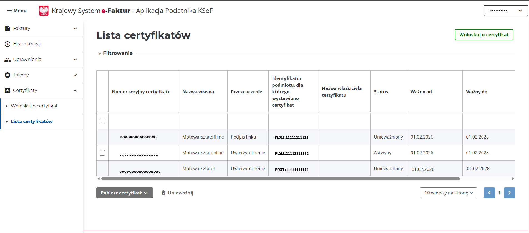Click the Historia sesji clock icon
529x233 pixels.
click(7, 44)
